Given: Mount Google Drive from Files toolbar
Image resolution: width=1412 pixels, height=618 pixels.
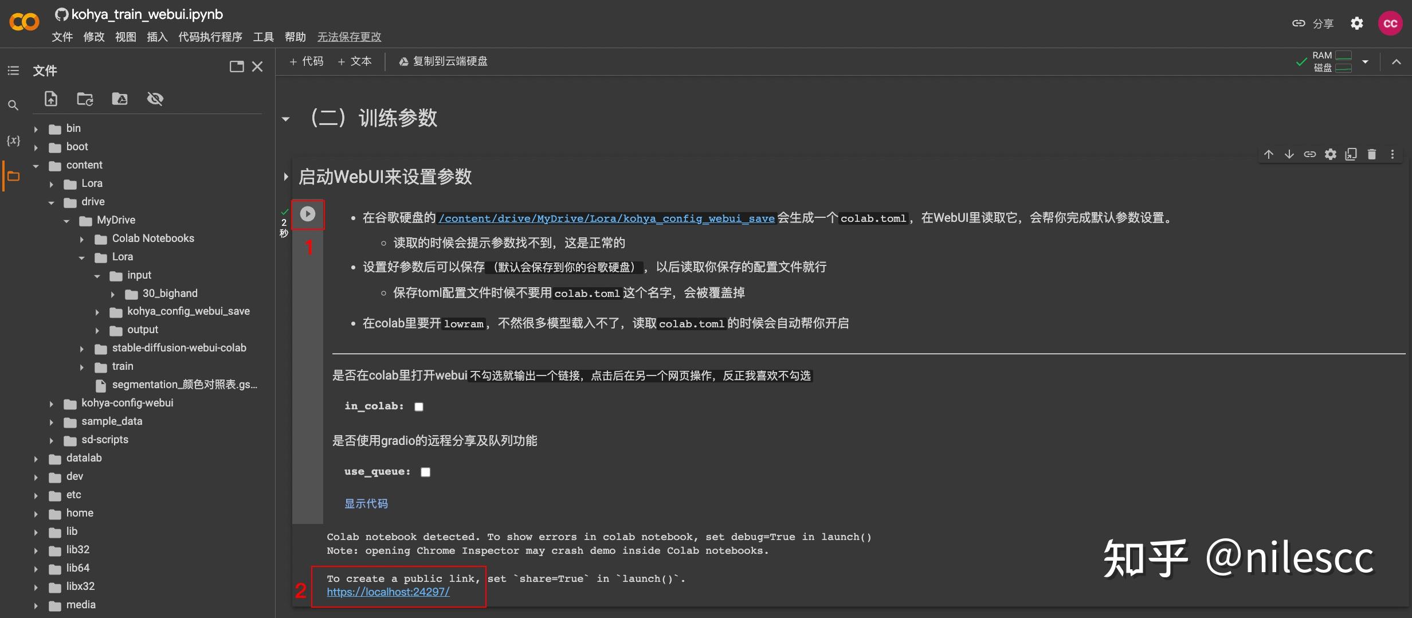Looking at the screenshot, I should (x=119, y=99).
